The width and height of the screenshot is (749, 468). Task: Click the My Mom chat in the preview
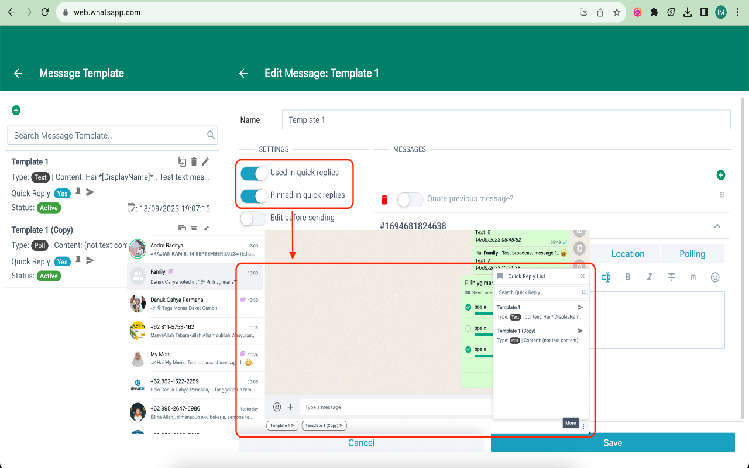point(194,358)
